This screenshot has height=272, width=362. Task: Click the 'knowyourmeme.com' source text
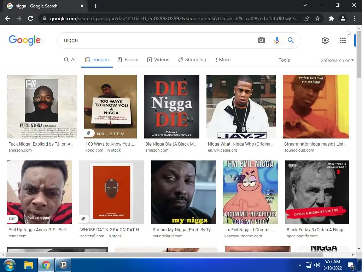[x=243, y=236]
